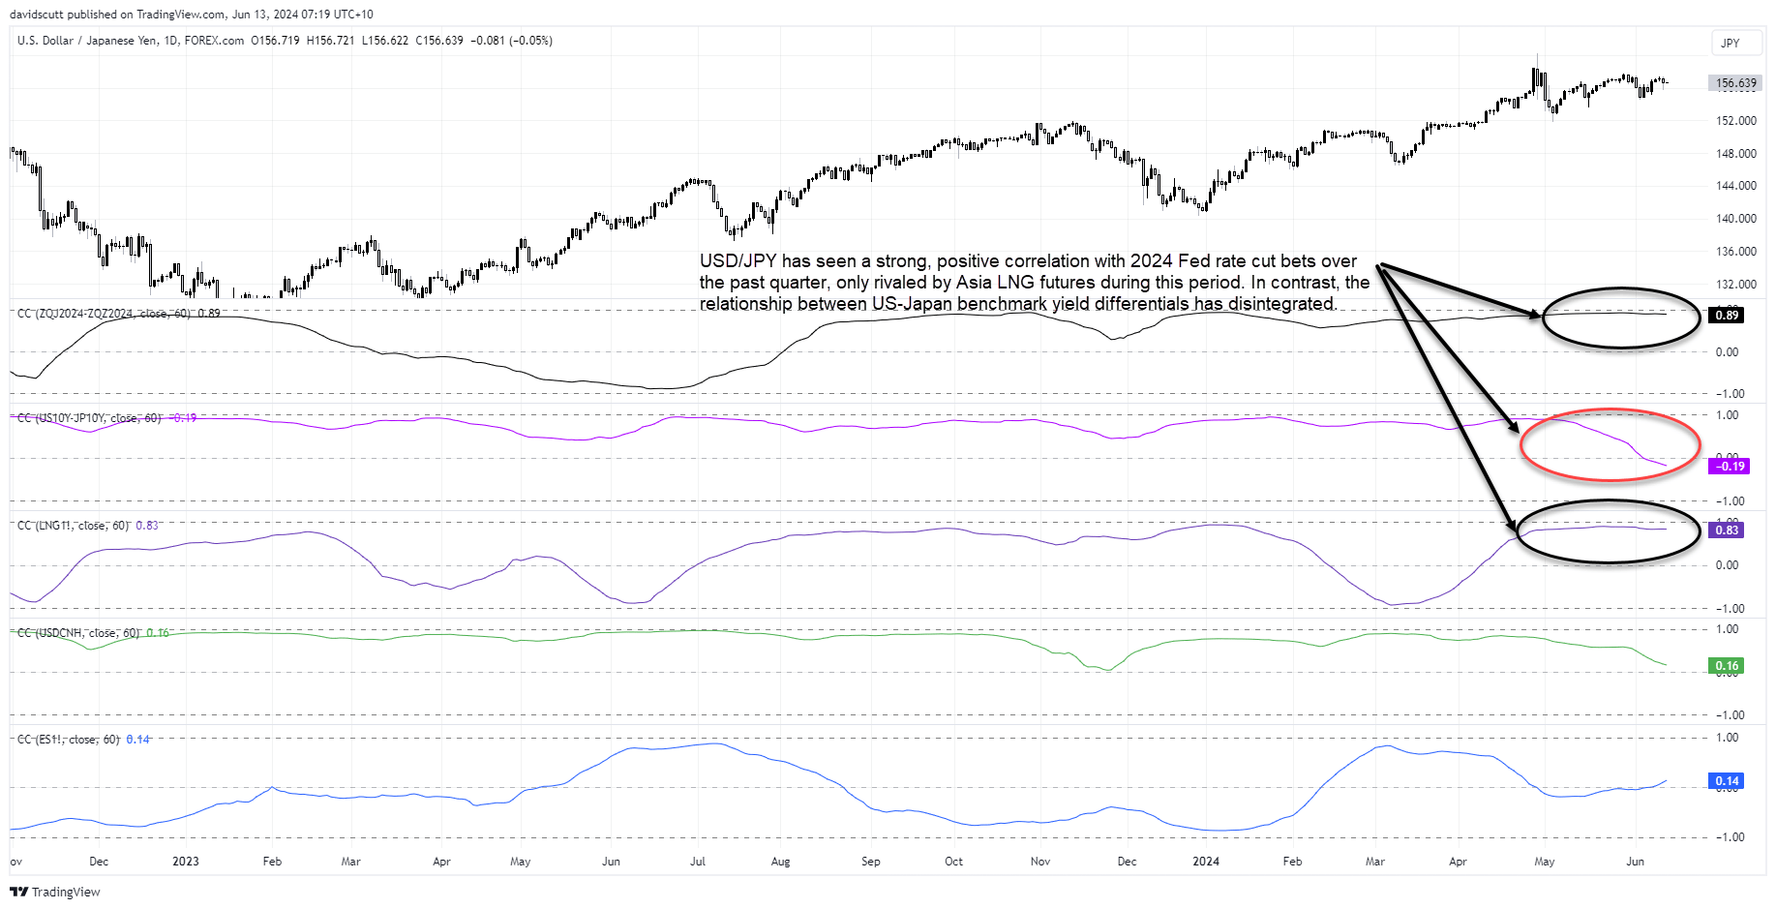The height and width of the screenshot is (909, 1776).
Task: Click the "davidscutt published on TradingView.com" header
Action: coord(192,15)
